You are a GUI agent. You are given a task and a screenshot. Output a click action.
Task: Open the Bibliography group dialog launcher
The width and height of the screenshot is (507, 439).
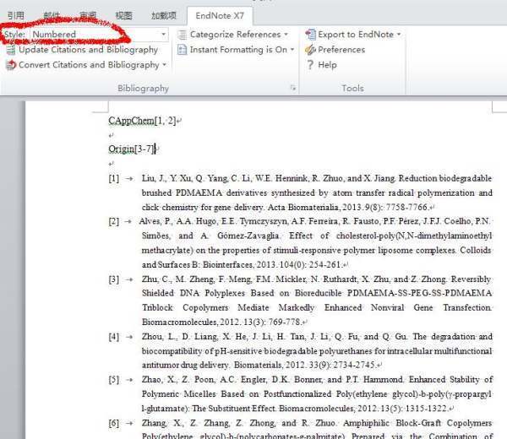pos(293,88)
